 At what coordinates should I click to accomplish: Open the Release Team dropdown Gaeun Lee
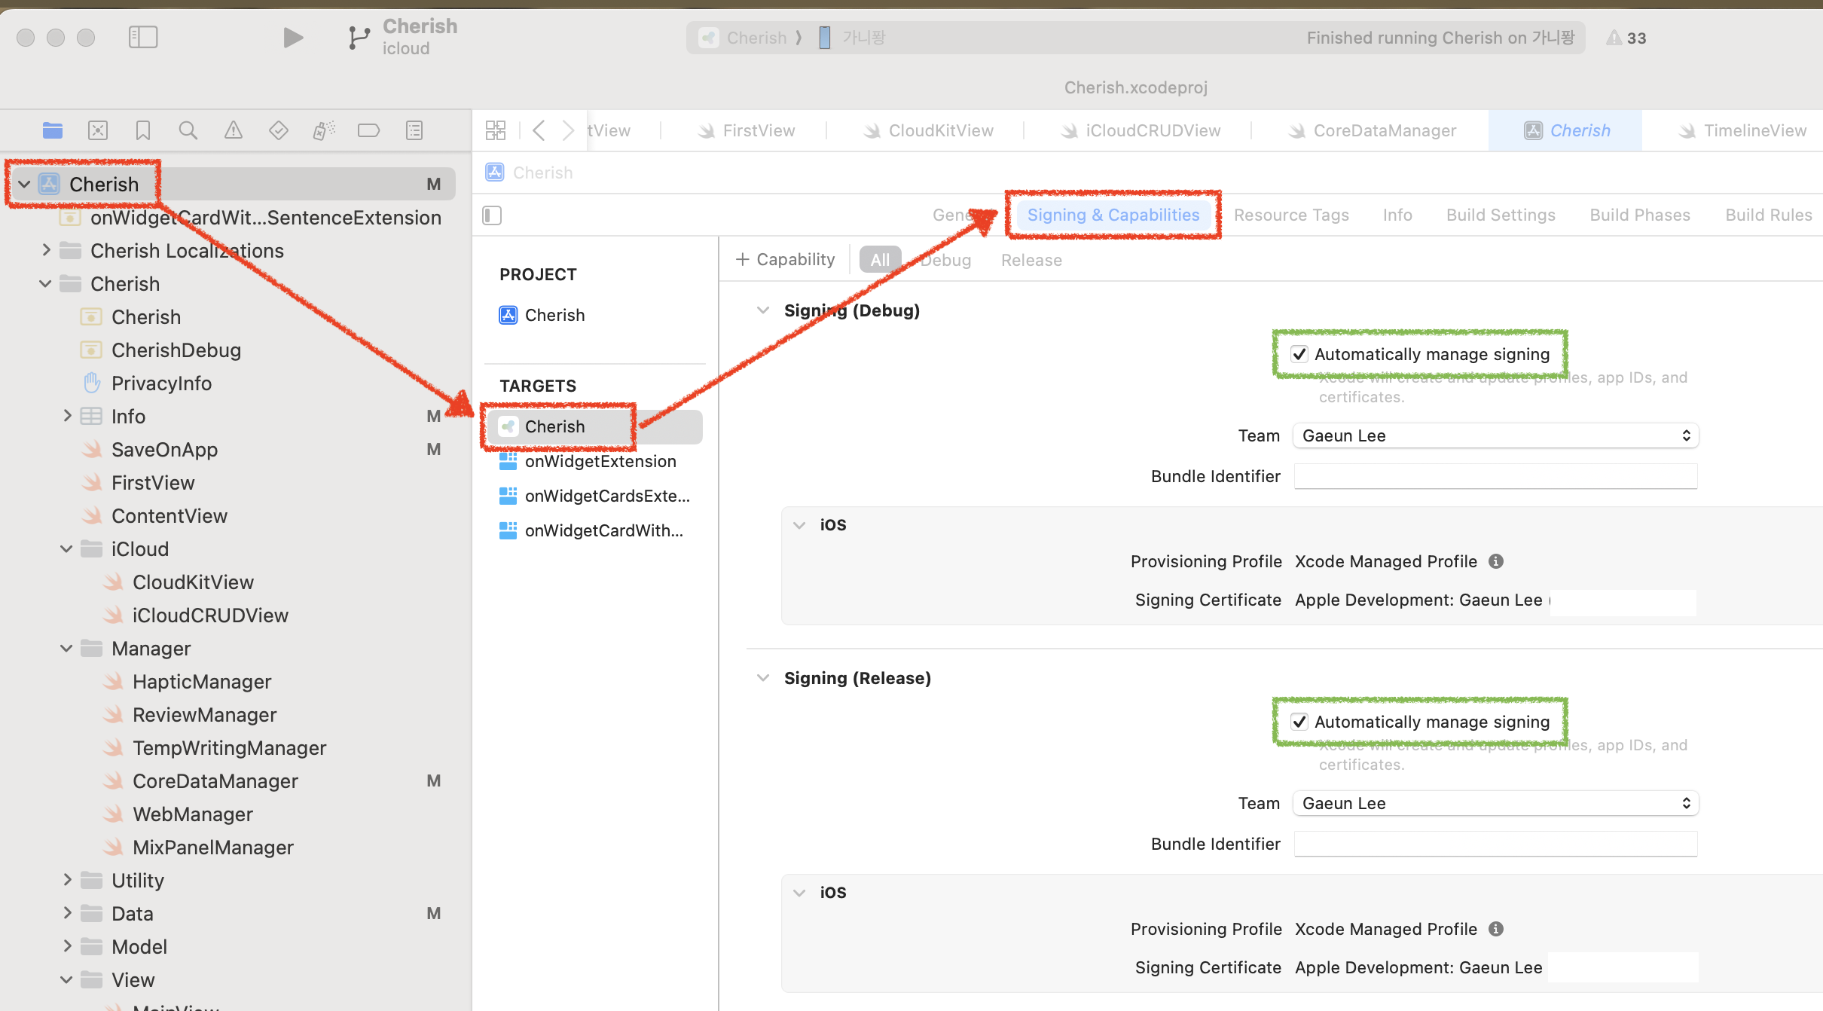point(1495,803)
